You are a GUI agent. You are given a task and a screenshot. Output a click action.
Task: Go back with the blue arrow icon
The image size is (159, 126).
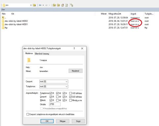point(40,5)
